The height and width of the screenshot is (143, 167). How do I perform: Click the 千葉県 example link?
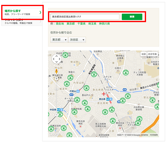pyautogui.click(x=81, y=24)
